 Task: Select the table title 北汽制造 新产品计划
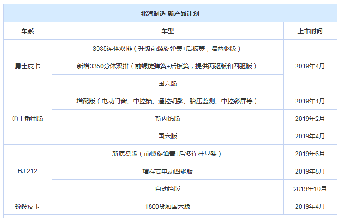(170, 13)
